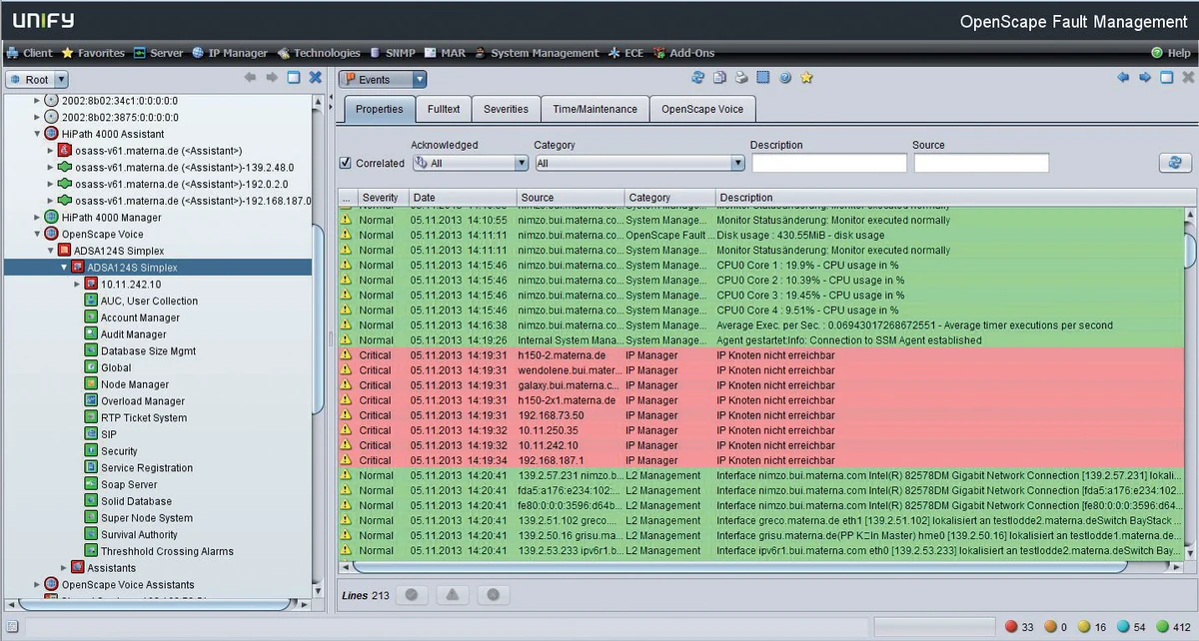Click the copy documents icon in Events toolbar
The height and width of the screenshot is (641, 1199).
tap(719, 78)
